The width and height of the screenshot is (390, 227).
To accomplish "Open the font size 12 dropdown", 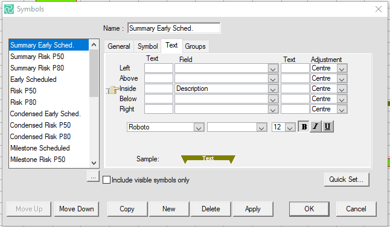I will click(x=290, y=127).
